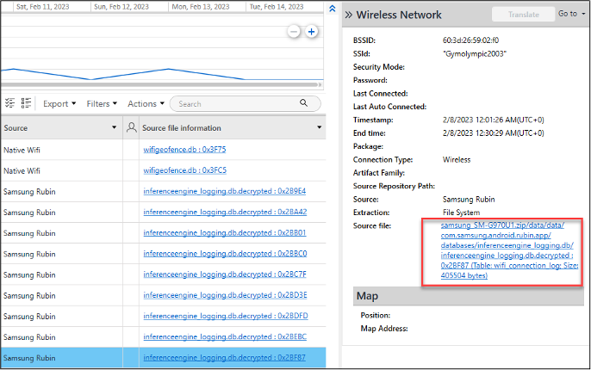591x370 pixels.
Task: Click the Translate button
Action: tap(523, 15)
